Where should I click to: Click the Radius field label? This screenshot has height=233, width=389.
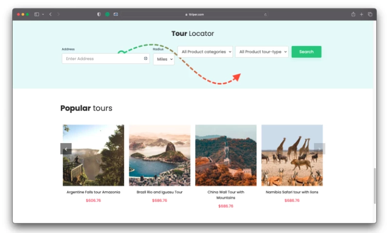(x=158, y=49)
